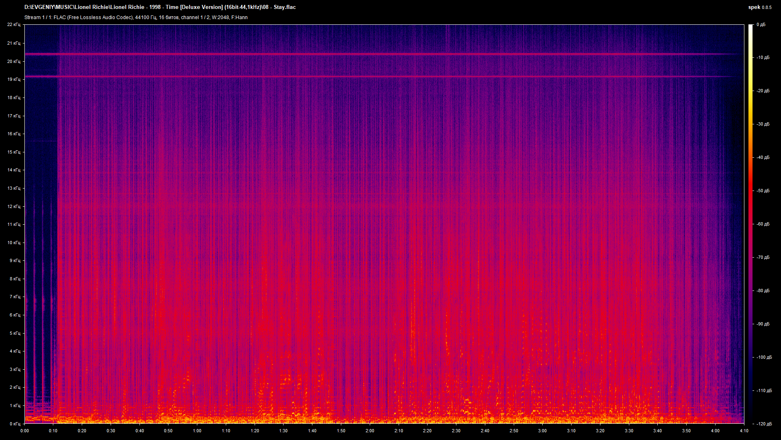Click the 2:00 time axis label
Image resolution: width=781 pixels, height=440 pixels.
point(370,431)
